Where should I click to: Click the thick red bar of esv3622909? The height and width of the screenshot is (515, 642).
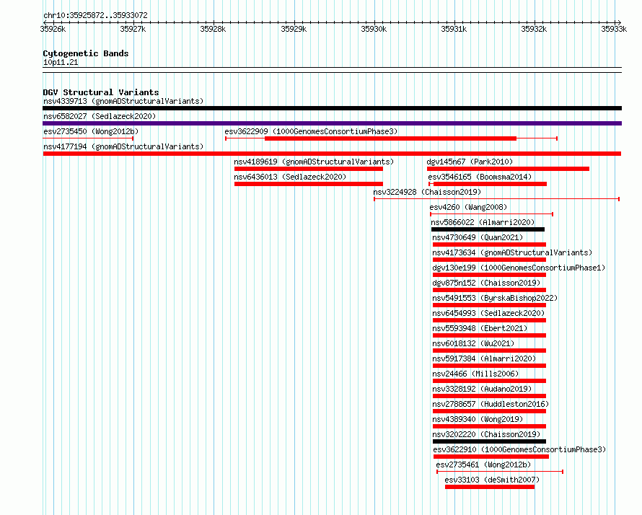pos(390,138)
